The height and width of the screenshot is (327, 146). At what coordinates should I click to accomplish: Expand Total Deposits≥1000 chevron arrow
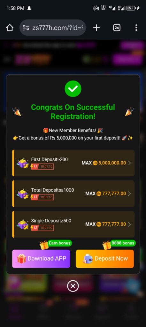click(129, 194)
